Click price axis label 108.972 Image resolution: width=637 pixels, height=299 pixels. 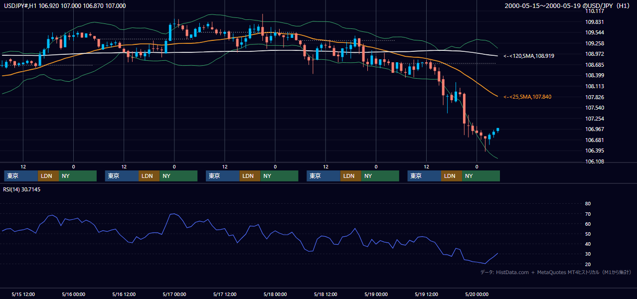(595, 54)
